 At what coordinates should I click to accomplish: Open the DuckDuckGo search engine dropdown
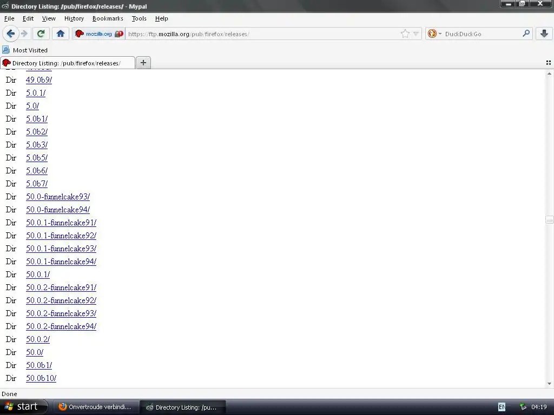pos(434,34)
